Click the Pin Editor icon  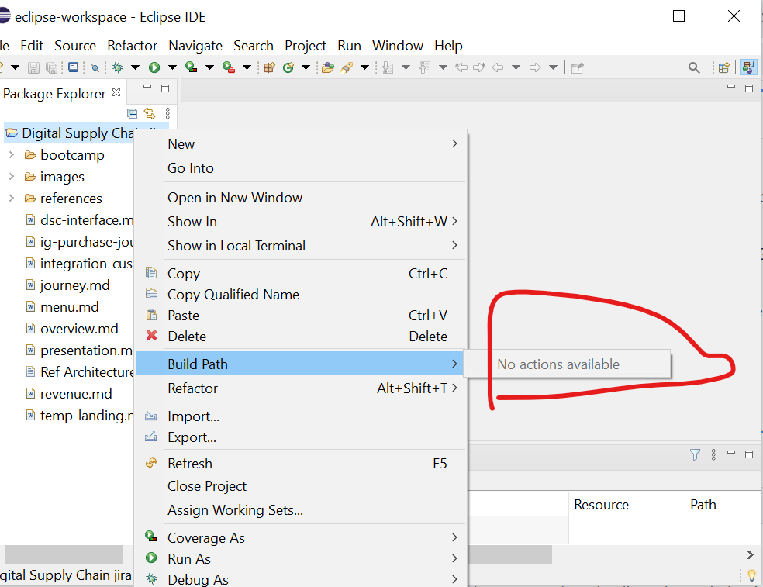[x=577, y=67]
